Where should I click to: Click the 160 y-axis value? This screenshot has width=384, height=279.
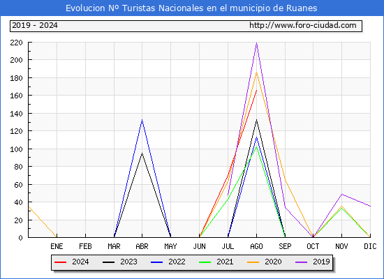[x=17, y=96]
